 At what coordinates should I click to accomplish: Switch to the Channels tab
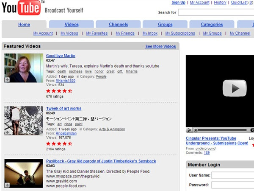(x=119, y=25)
